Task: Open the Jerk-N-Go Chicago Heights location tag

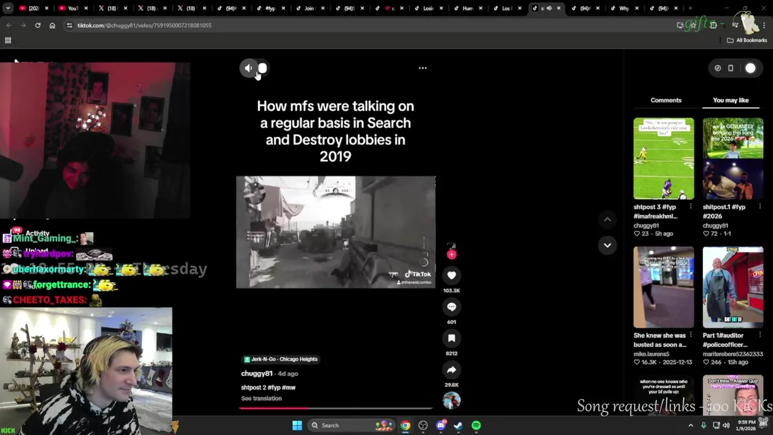Action: tap(281, 359)
